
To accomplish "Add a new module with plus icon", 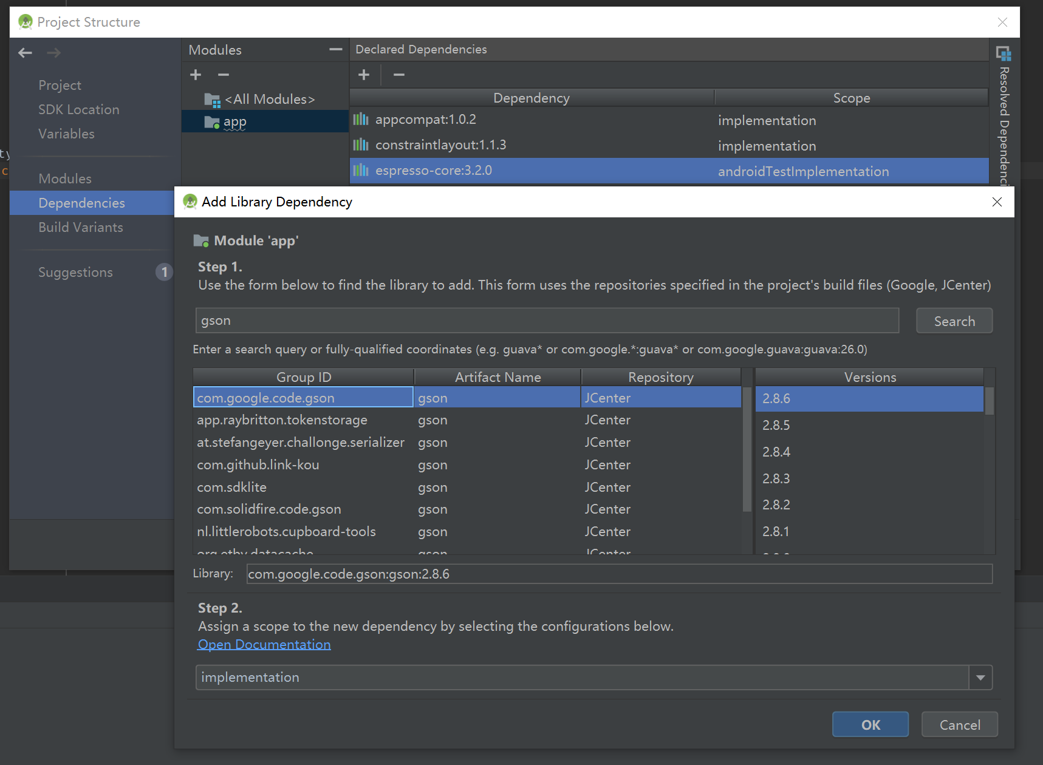I will (196, 75).
